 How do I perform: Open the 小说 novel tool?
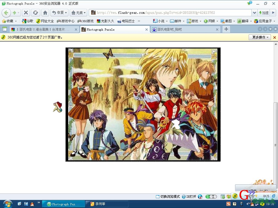click(x=159, y=21)
